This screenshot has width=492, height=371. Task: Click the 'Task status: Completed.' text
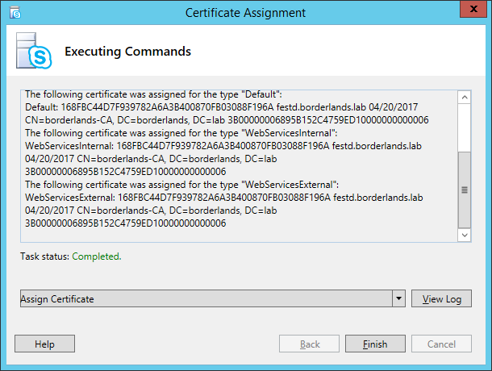pos(71,256)
